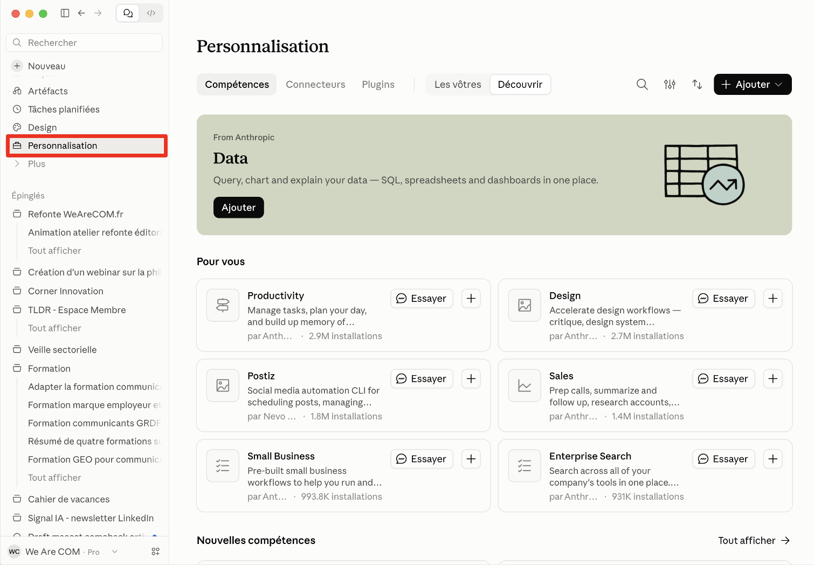Open the We Are COM account menu

click(x=63, y=552)
